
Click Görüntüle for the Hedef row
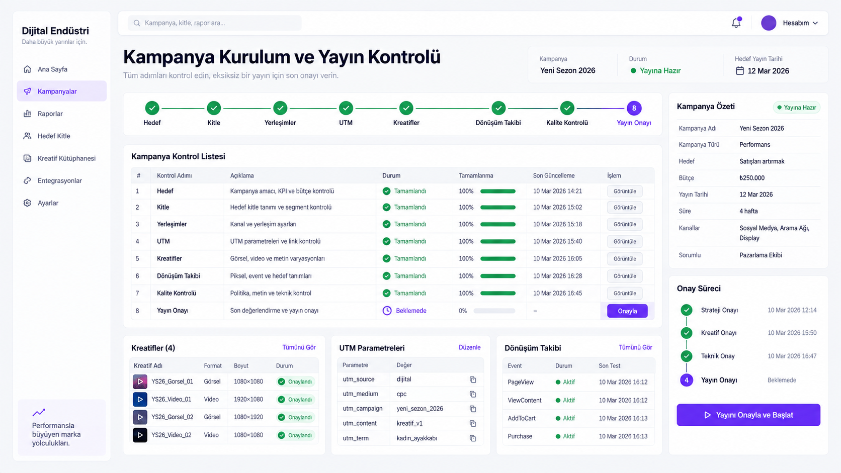point(625,191)
